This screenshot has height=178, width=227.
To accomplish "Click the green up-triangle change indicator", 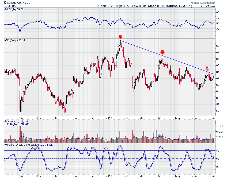I will (x=214, y=6).
